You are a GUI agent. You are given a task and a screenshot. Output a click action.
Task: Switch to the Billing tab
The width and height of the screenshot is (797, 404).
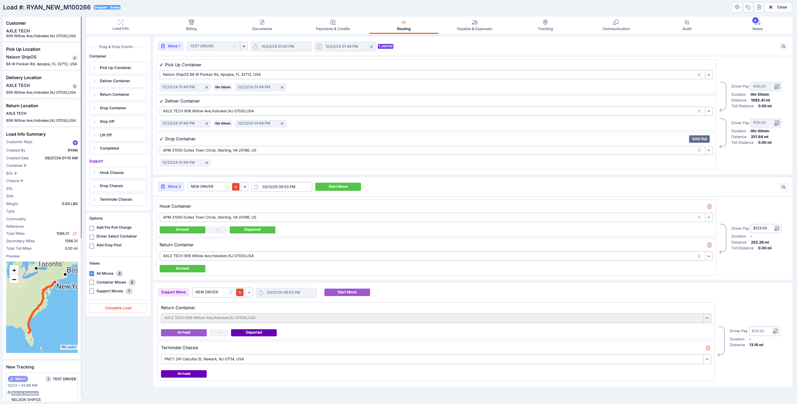191,25
